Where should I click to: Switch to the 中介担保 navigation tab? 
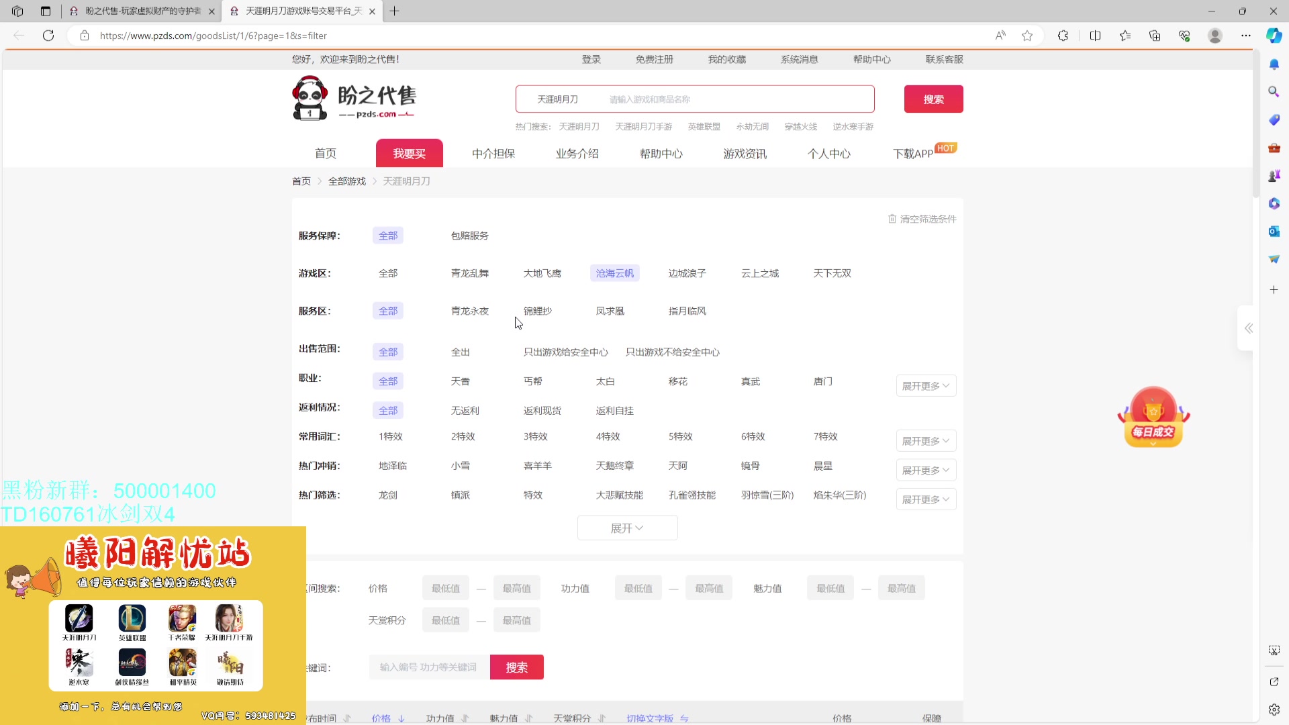coord(493,153)
